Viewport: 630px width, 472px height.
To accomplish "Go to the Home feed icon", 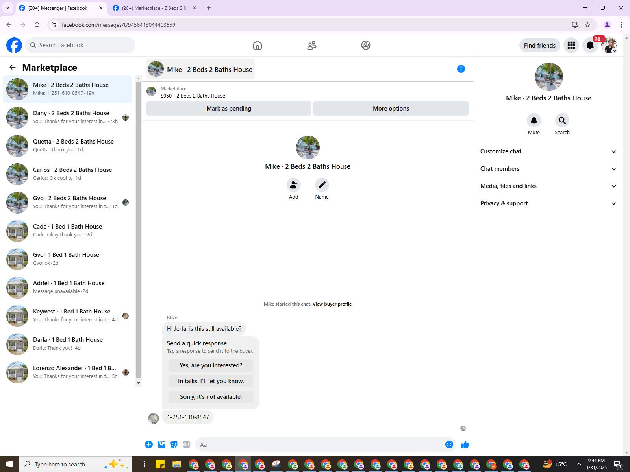I will [x=258, y=45].
